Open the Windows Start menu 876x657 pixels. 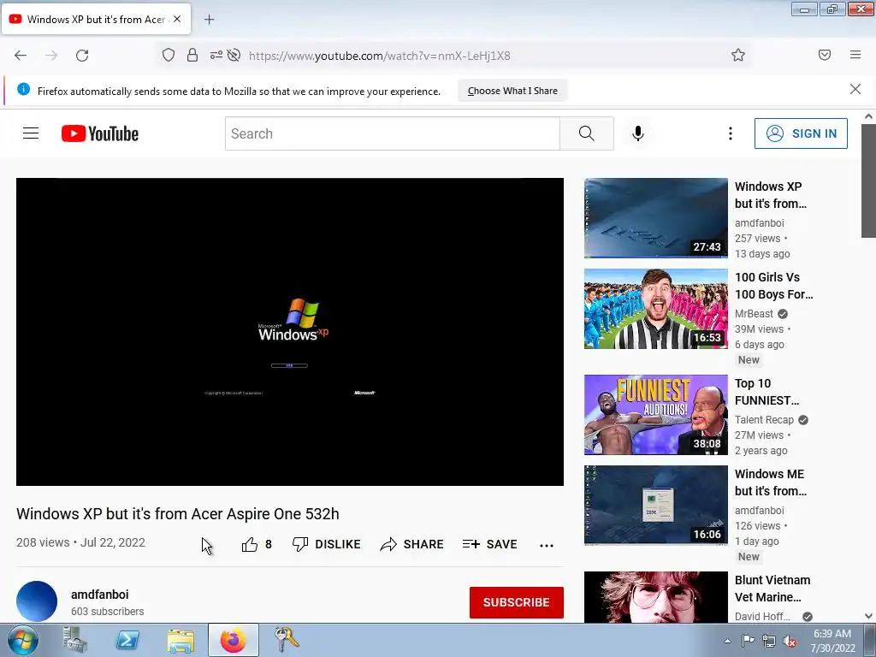click(x=22, y=640)
